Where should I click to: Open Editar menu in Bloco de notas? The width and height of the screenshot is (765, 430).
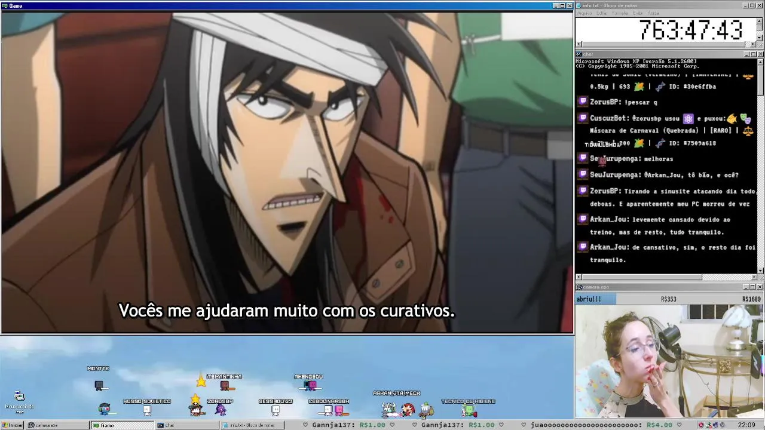(602, 13)
